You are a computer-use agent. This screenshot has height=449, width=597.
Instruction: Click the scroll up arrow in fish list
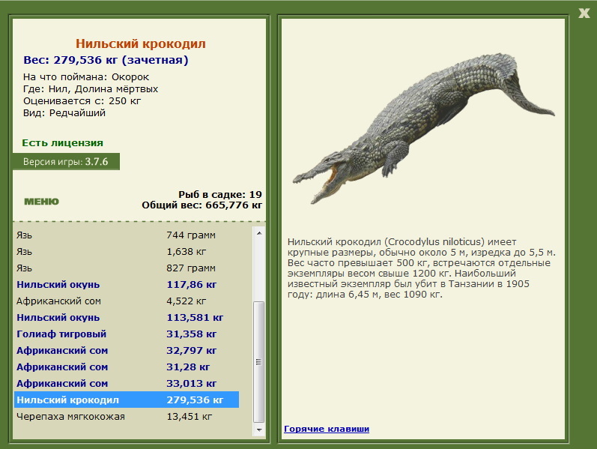click(x=259, y=233)
